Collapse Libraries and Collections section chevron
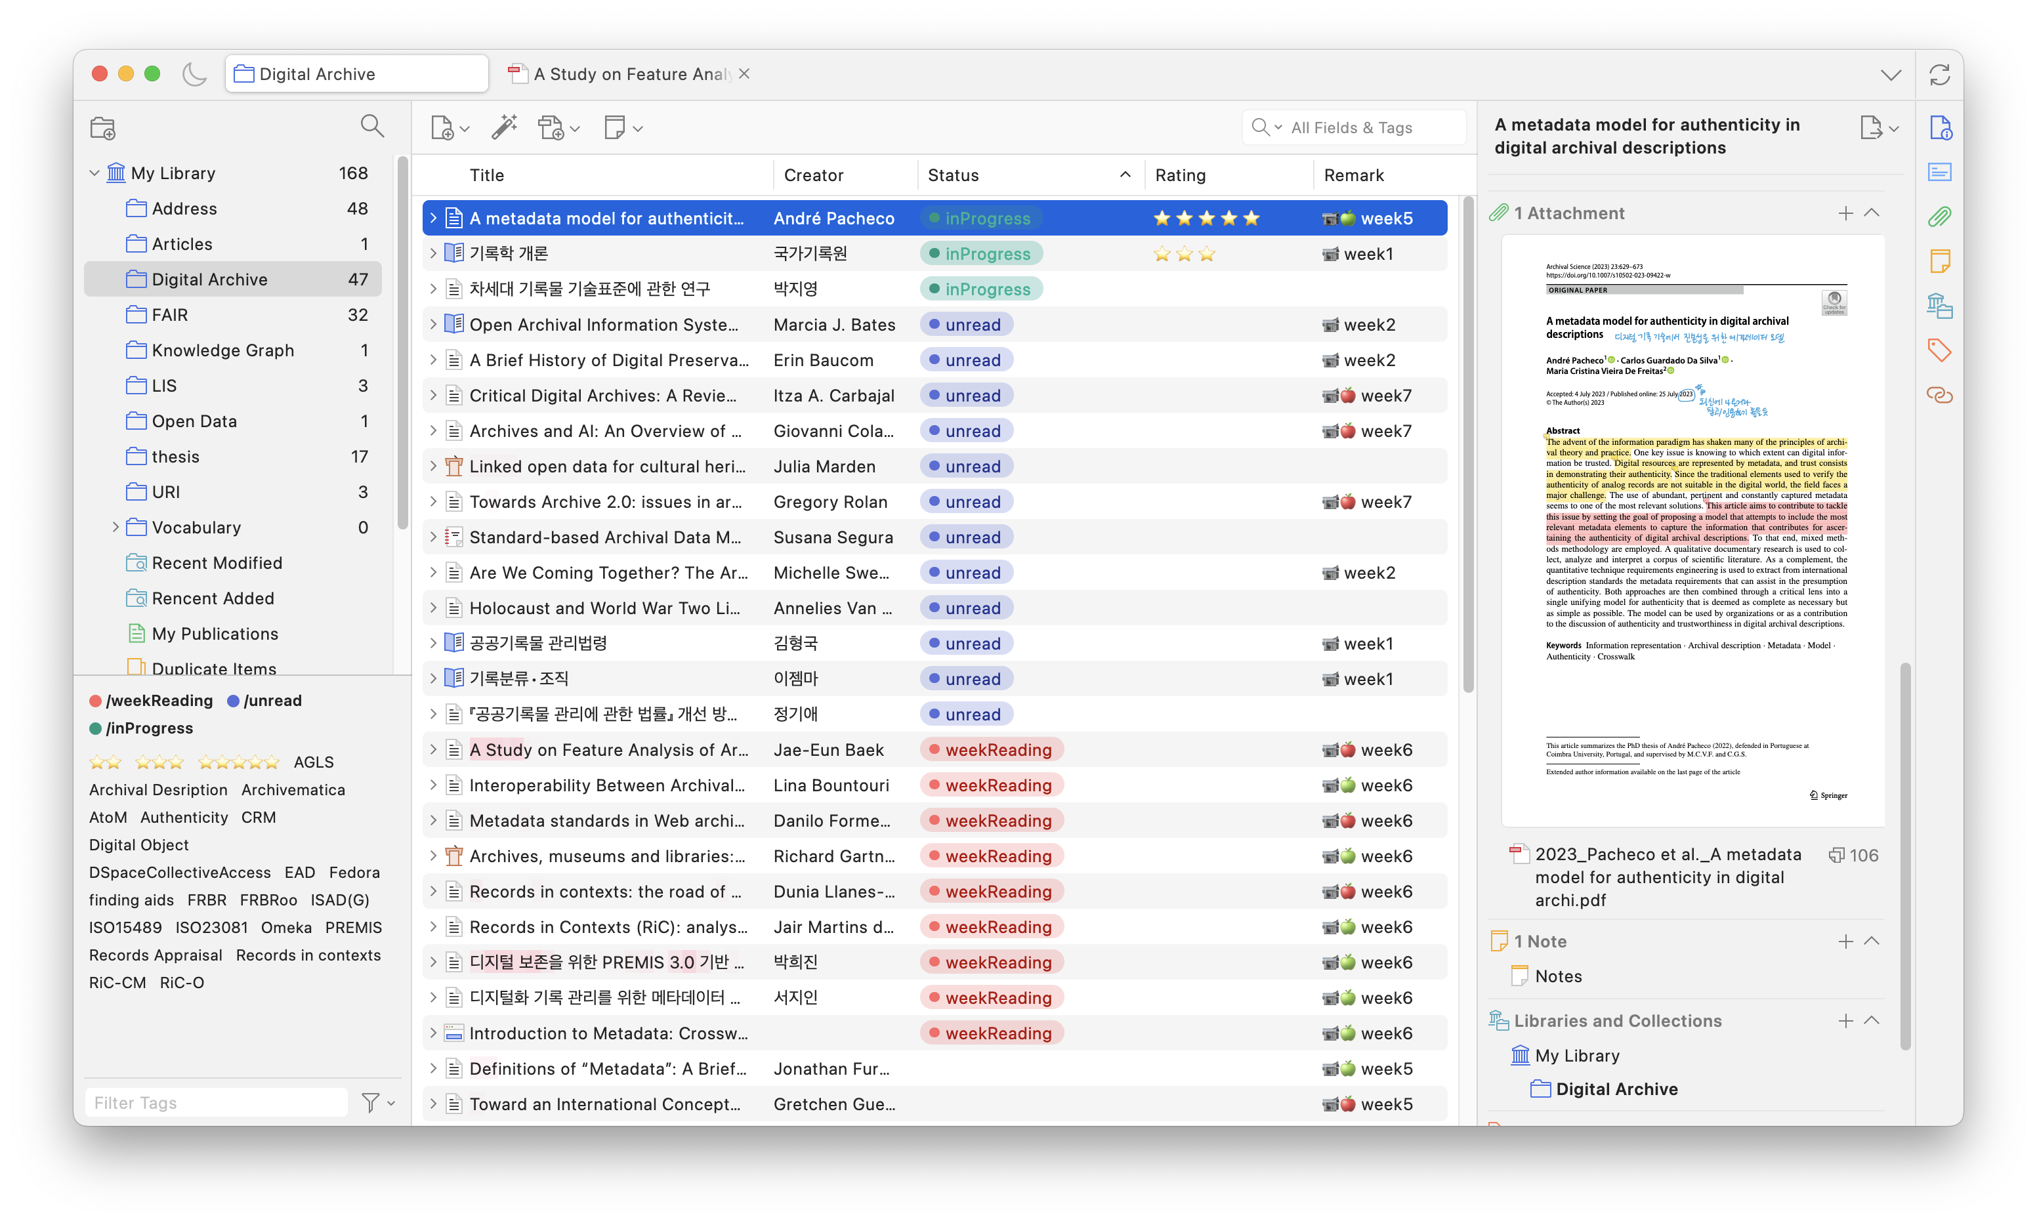Viewport: 2037px width, 1223px height. [1872, 1020]
